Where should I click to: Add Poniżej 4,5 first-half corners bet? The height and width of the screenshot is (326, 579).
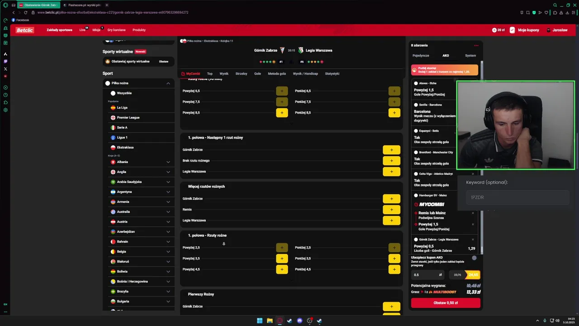click(394, 269)
